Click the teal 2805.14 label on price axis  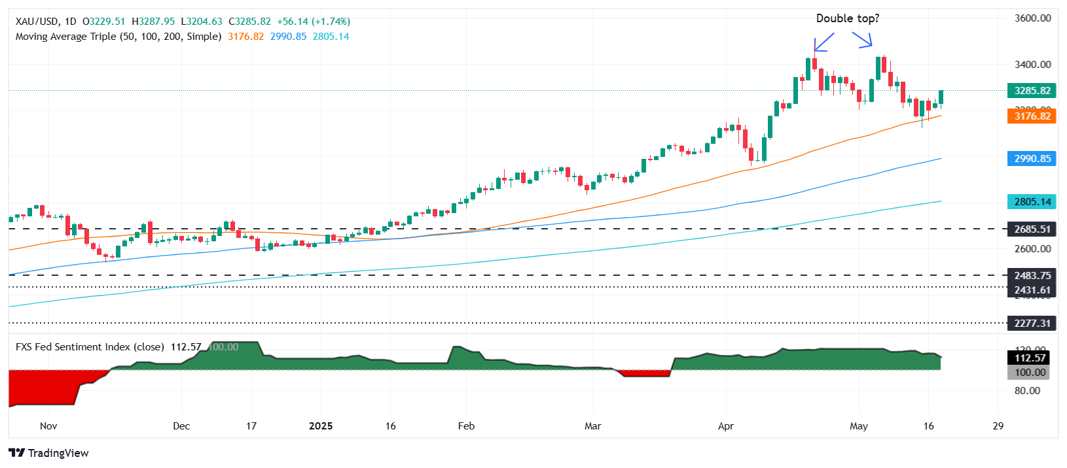(x=1032, y=202)
